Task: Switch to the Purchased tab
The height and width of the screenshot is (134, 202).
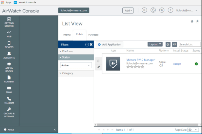Action: [93, 35]
